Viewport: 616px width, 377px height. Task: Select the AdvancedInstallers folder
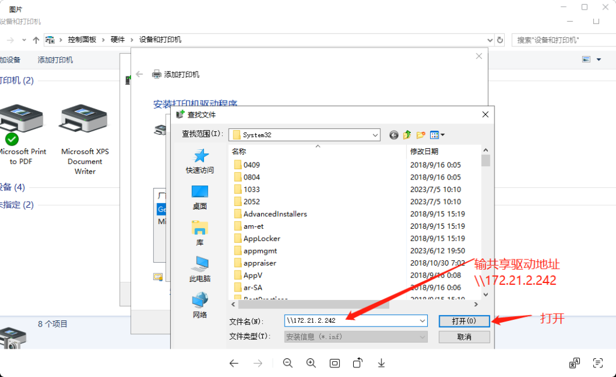click(275, 214)
